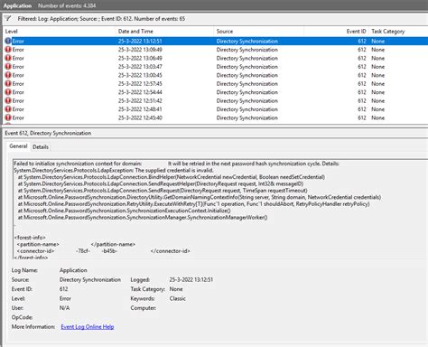Click the SynchronizationManagerWorker stack trace line

(143, 218)
